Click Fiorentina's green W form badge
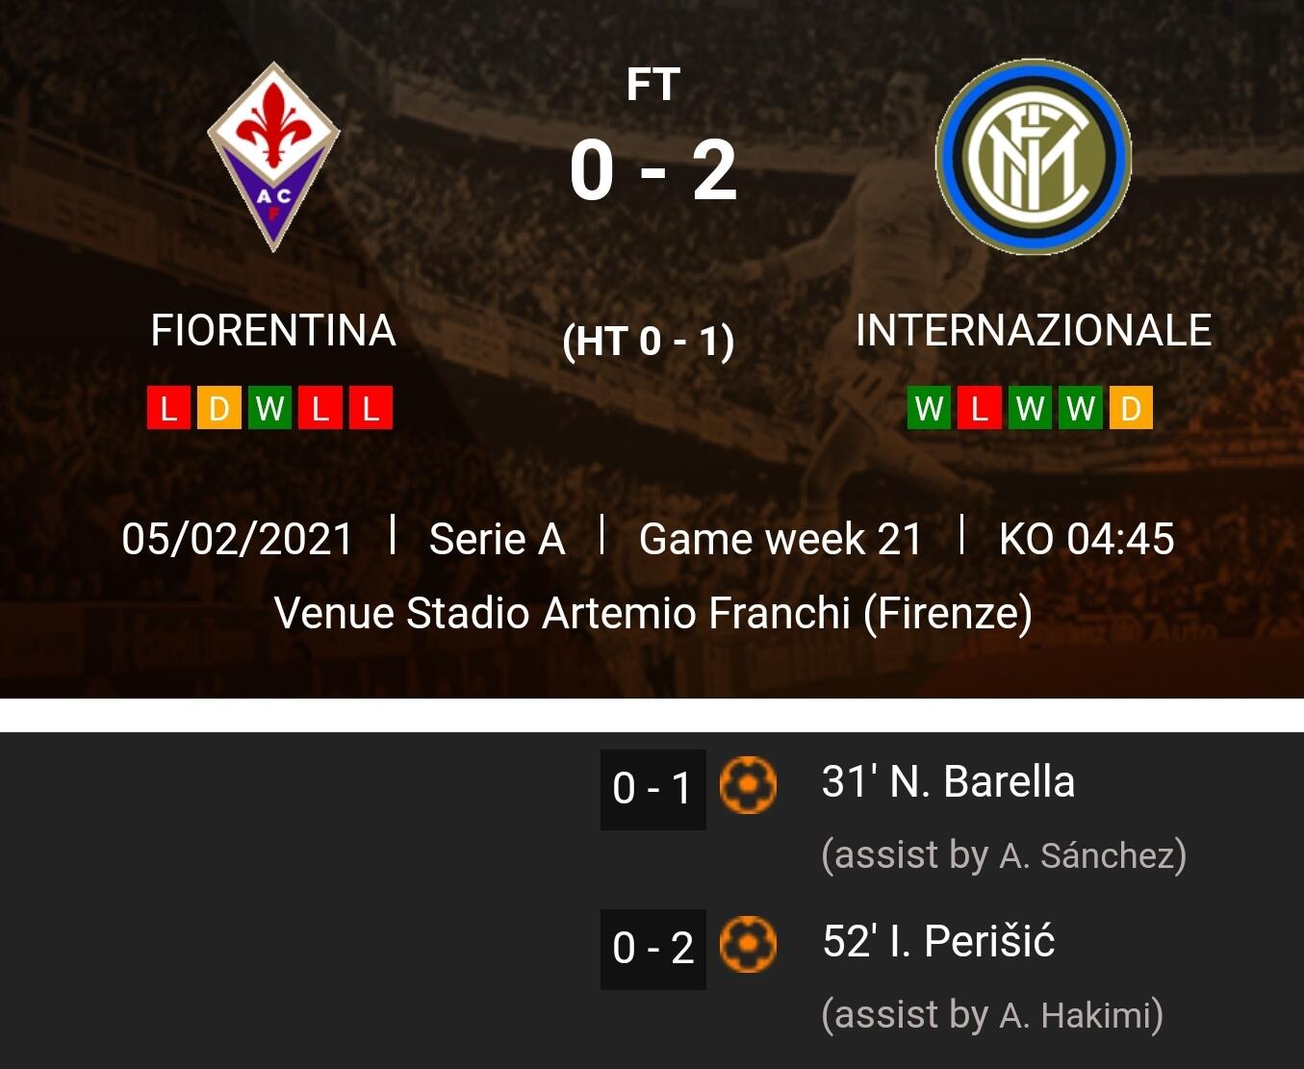Screen dimensions: 1304x1069 (x=269, y=408)
